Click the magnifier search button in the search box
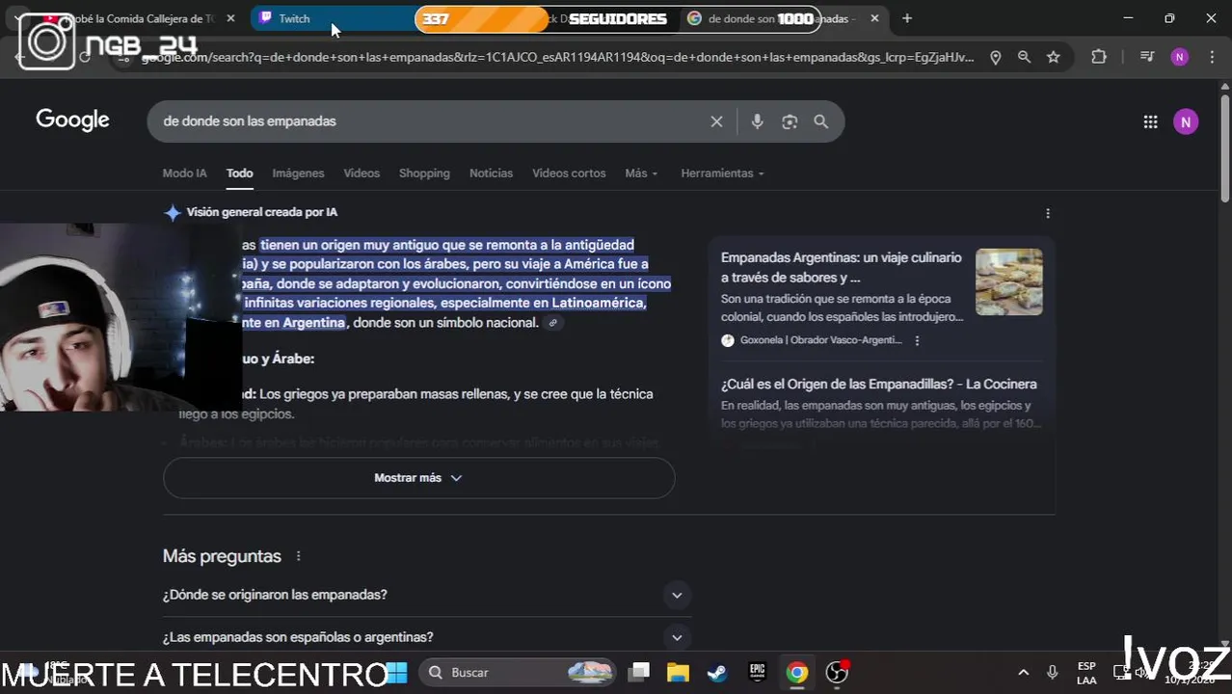Image resolution: width=1232 pixels, height=694 pixels. point(821,121)
